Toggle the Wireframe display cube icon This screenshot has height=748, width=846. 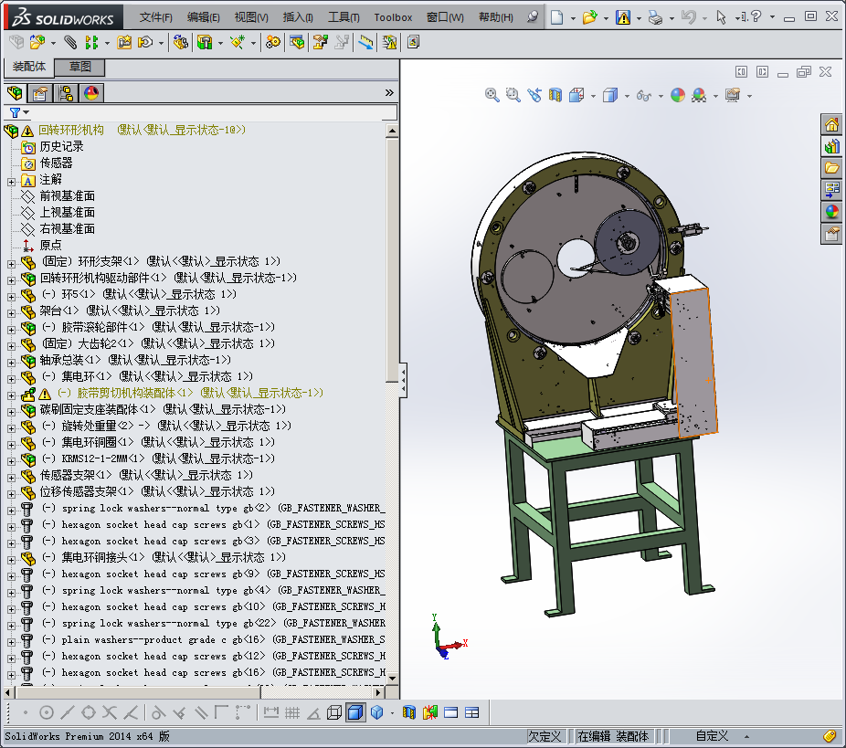pos(334,712)
